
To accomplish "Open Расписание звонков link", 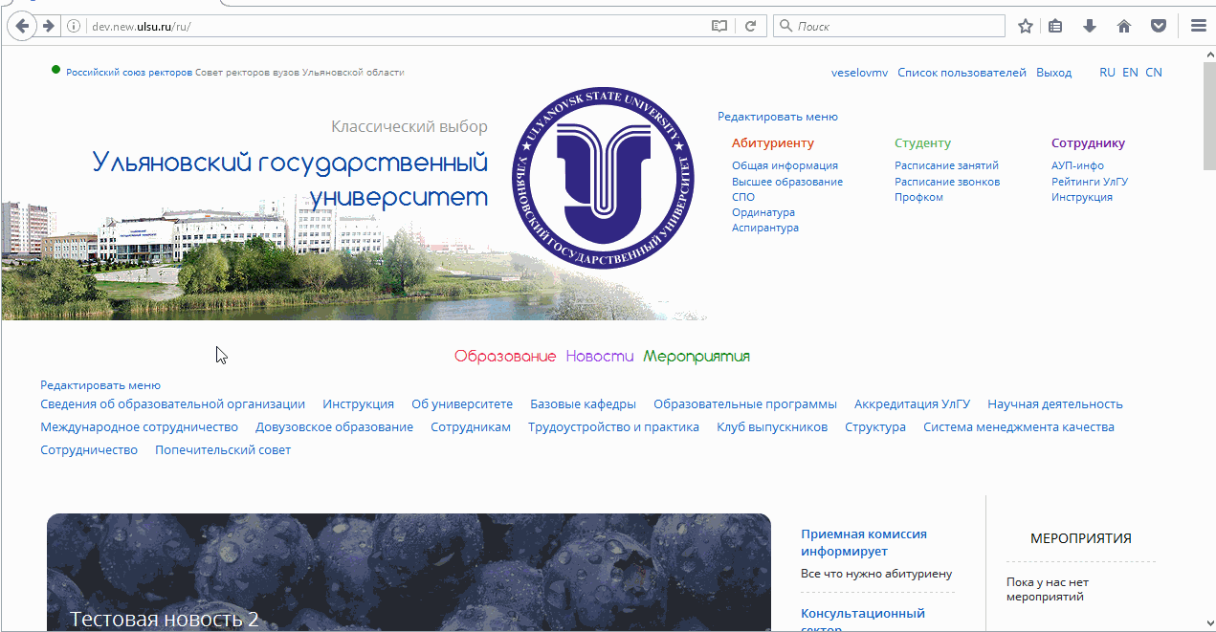I will (947, 182).
